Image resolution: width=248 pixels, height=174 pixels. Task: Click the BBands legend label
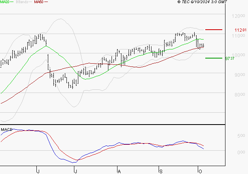click(x=22, y=2)
